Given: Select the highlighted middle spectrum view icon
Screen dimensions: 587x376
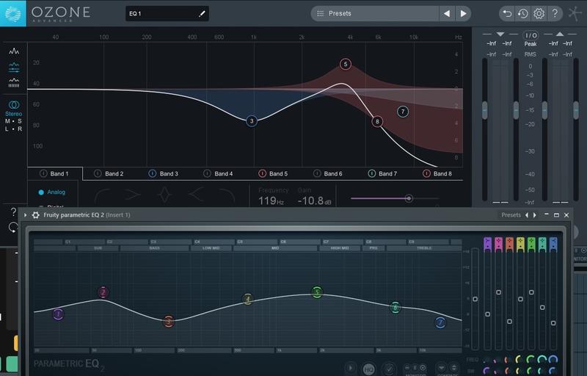Looking at the screenshot, I should coord(14,68).
